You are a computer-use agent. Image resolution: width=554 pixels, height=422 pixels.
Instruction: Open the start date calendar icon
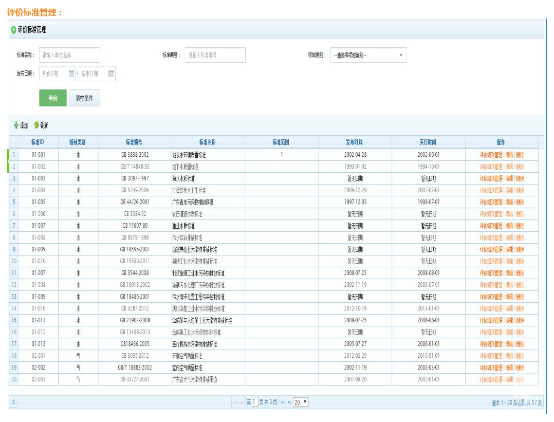(71, 74)
